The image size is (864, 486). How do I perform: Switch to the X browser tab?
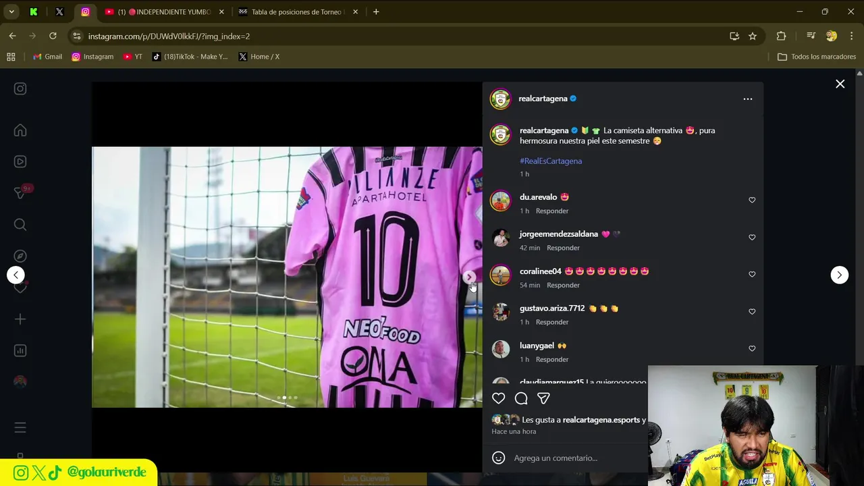(x=59, y=12)
